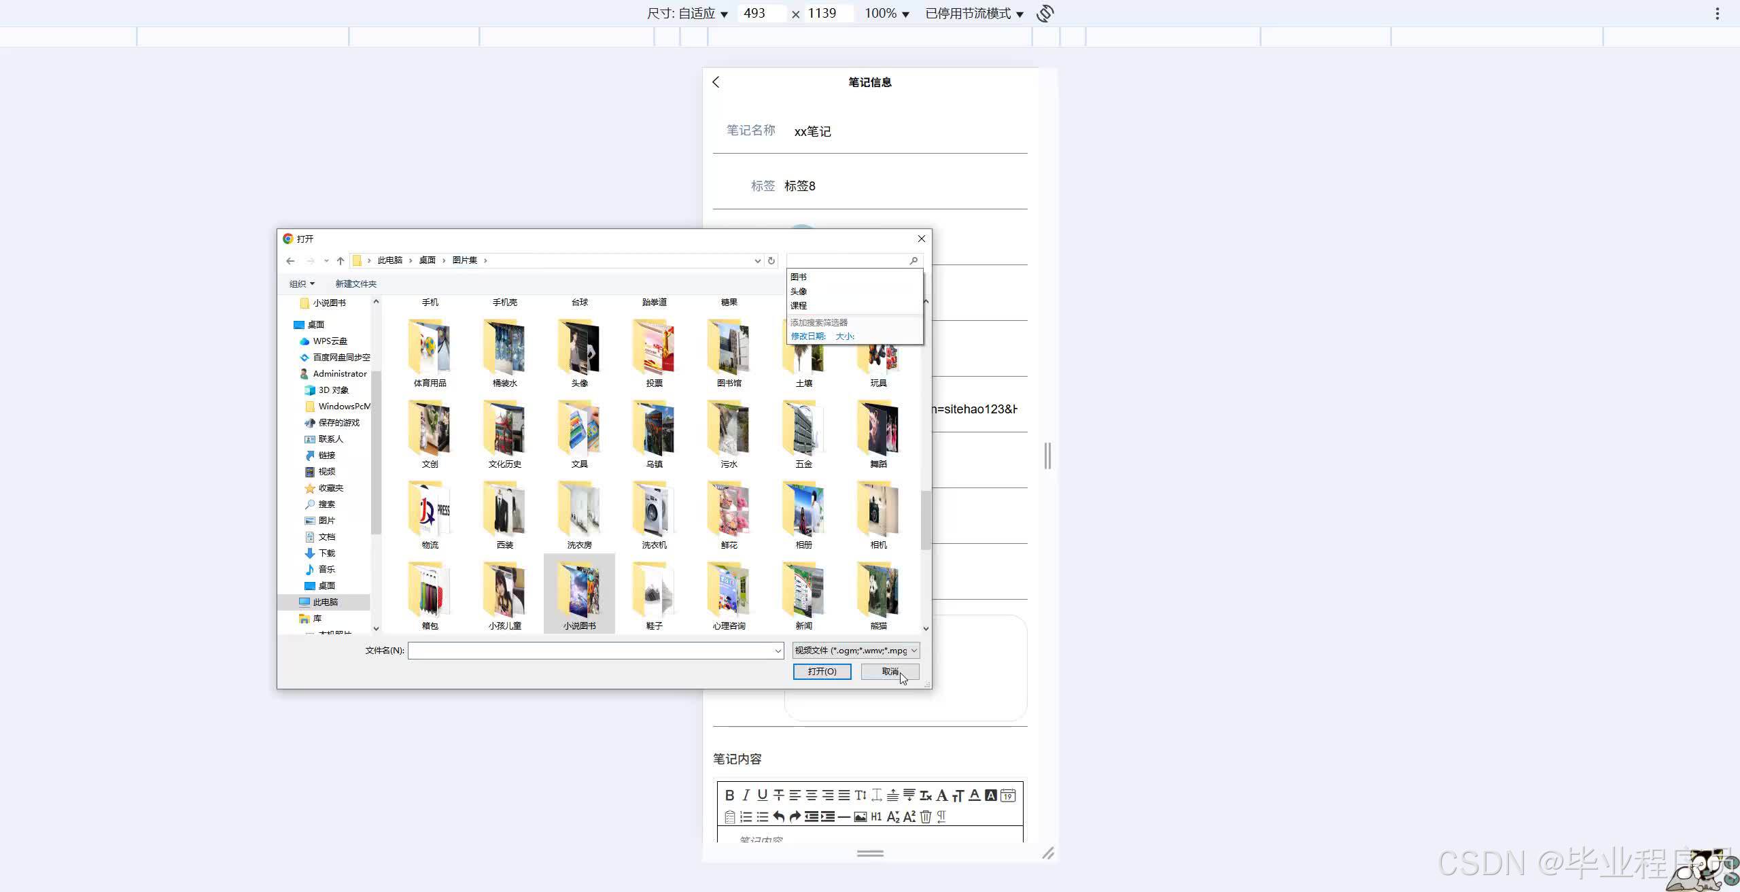Image resolution: width=1740 pixels, height=892 pixels.
Task: Click 桌面 in the address breadcrumb
Action: point(427,260)
